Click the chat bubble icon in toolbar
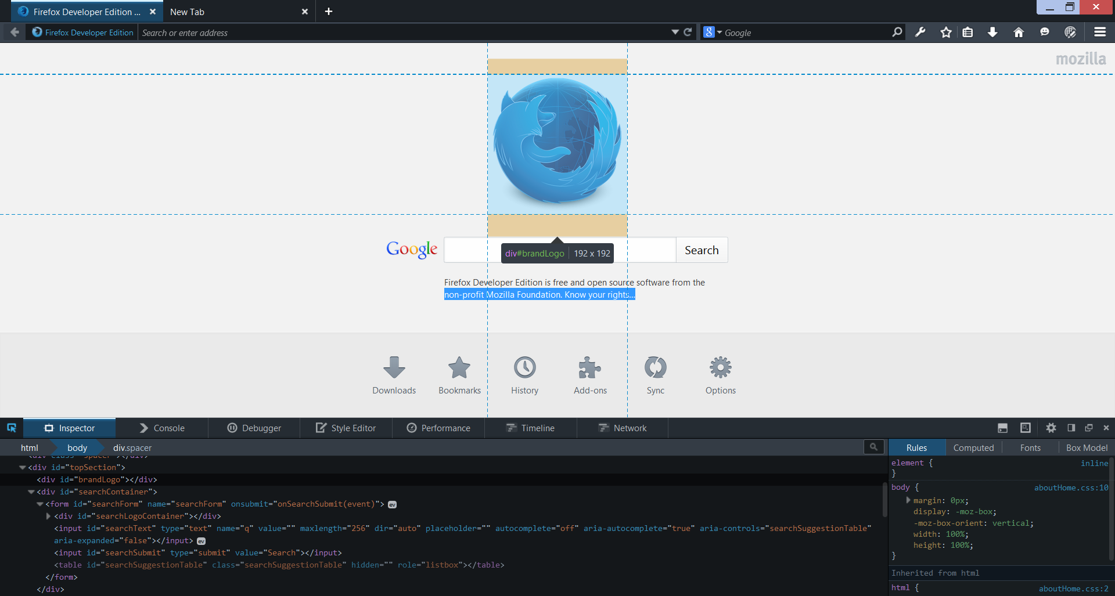 (x=1045, y=32)
